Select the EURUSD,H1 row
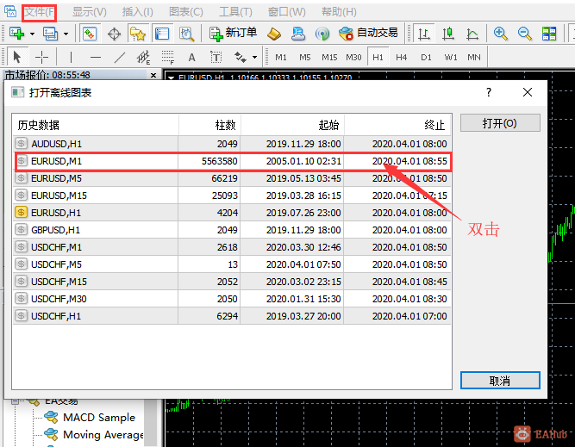The image size is (575, 447). click(232, 213)
